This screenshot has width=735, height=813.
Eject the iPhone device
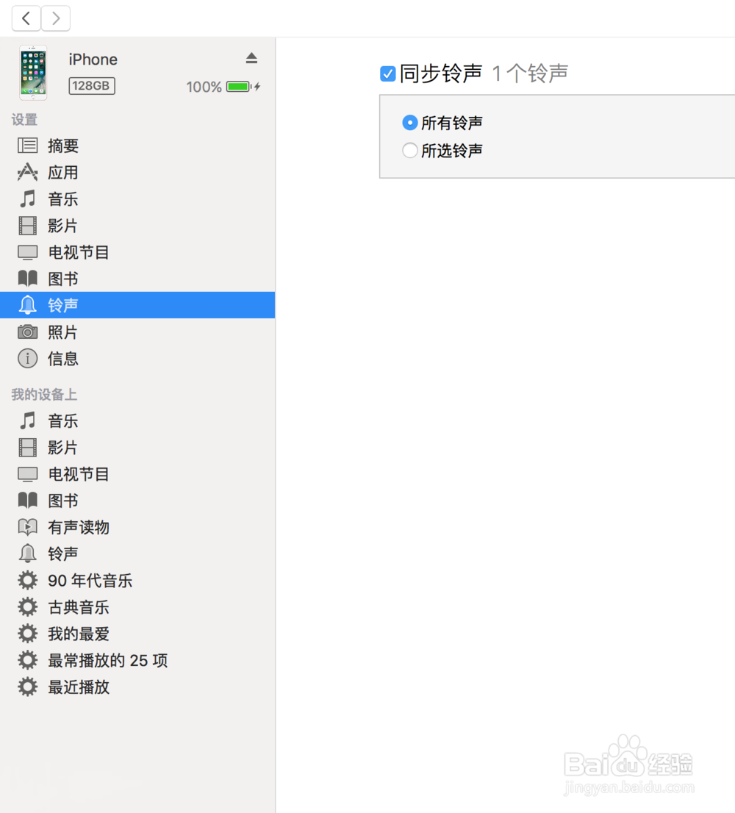251,58
